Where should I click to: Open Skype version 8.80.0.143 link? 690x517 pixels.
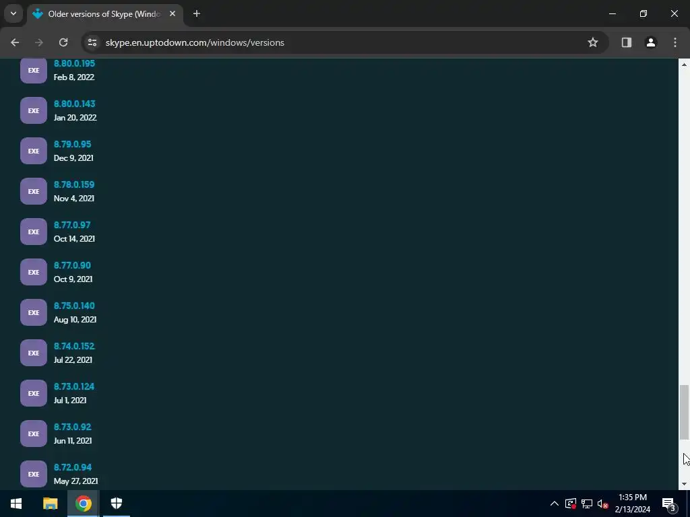[74, 104]
